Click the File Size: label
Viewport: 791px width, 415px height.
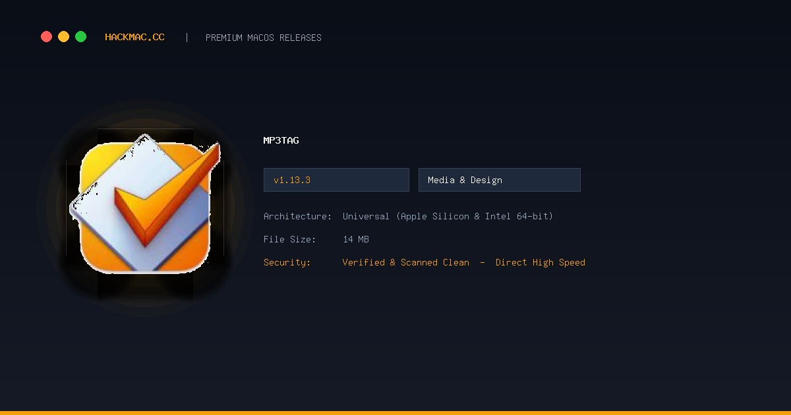tap(290, 239)
